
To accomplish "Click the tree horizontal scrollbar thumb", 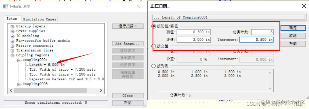I will click(50, 91).
